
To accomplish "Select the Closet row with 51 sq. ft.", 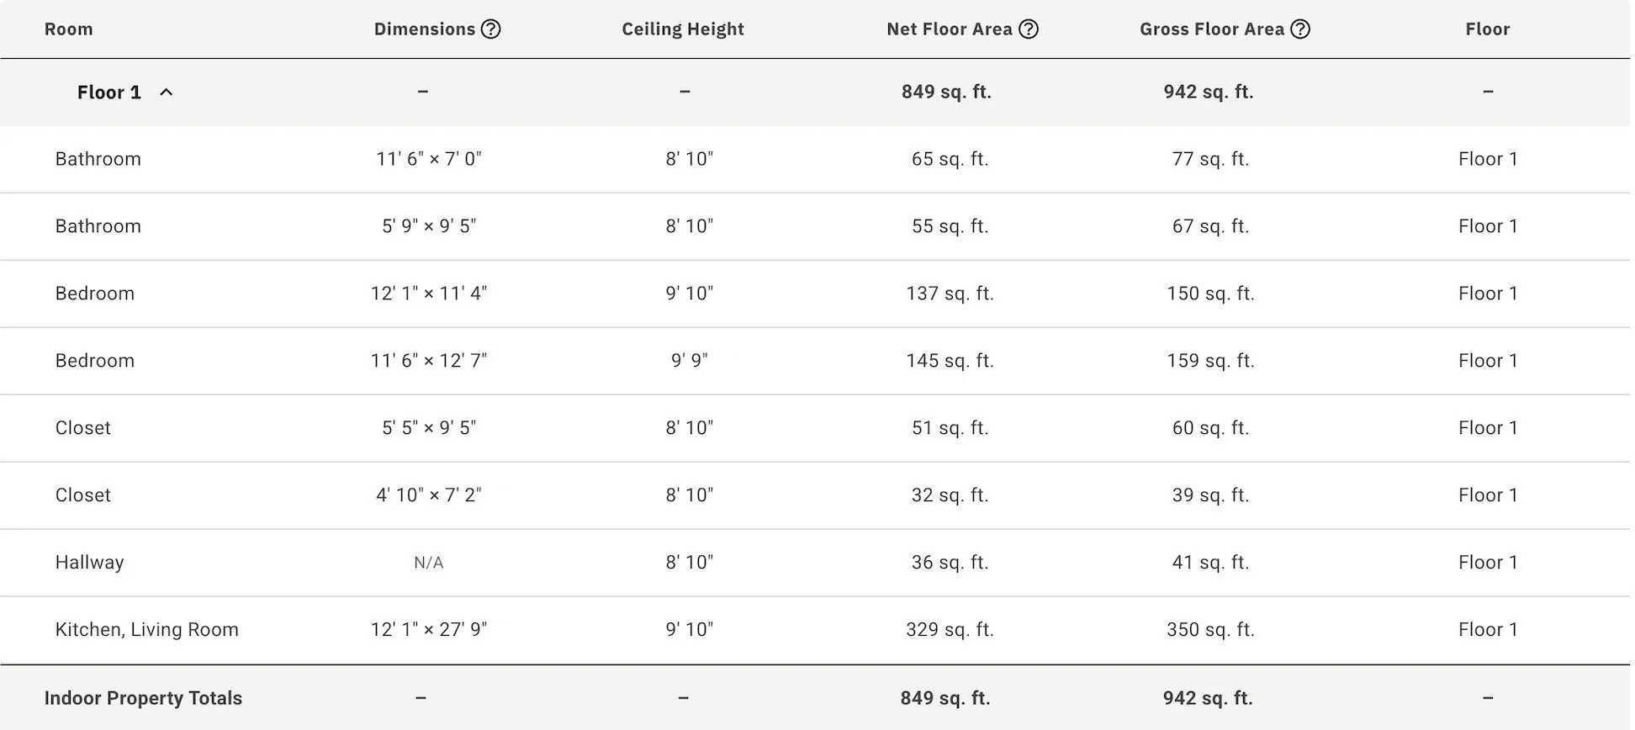I will tap(816, 429).
